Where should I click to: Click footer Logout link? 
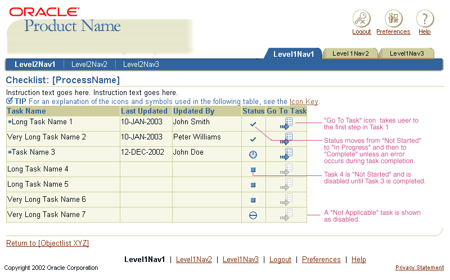280,259
